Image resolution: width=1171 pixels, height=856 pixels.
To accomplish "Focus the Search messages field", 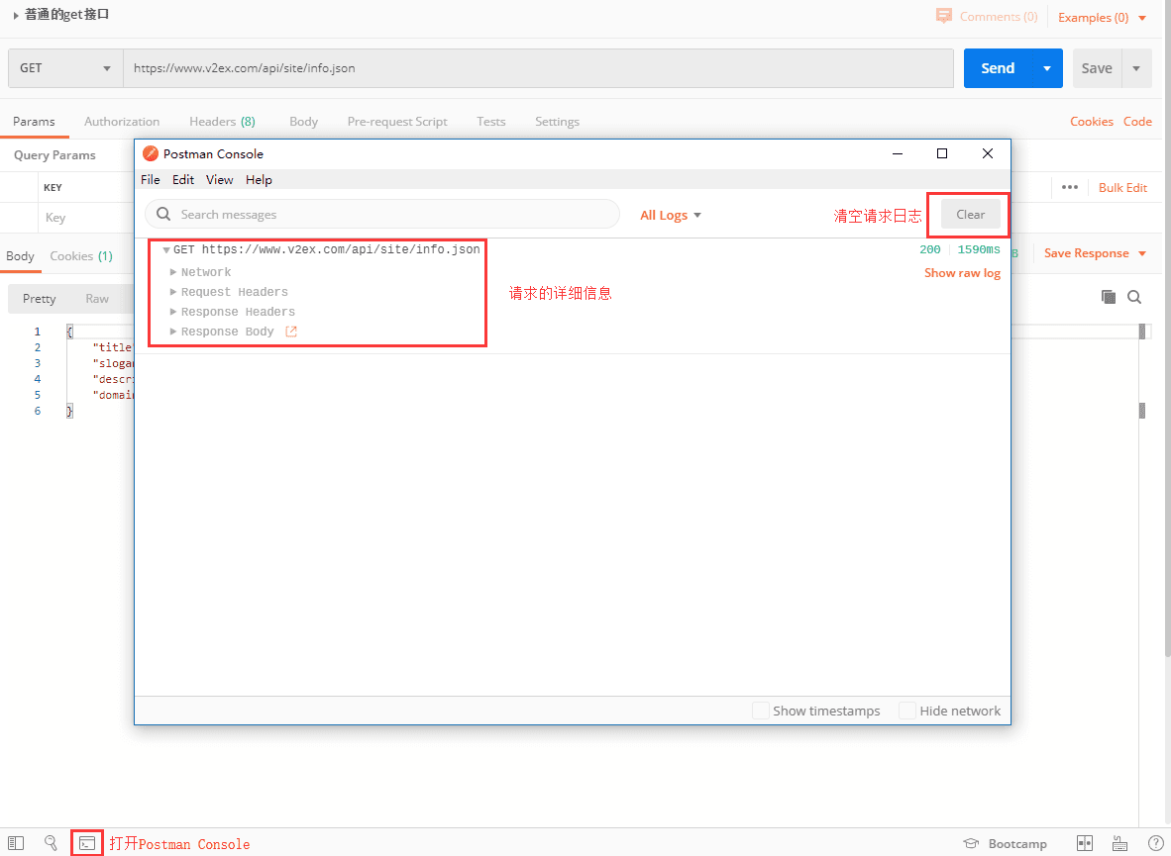I will click(382, 214).
